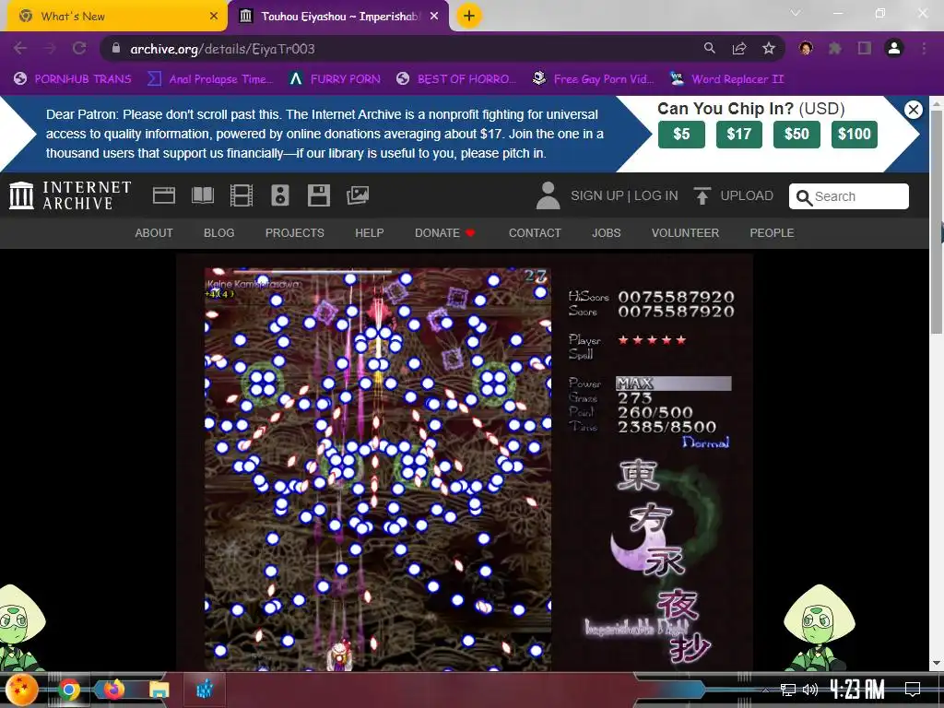This screenshot has height=708, width=944.
Task: Open the CONTACT menu item
Action: 535,233
